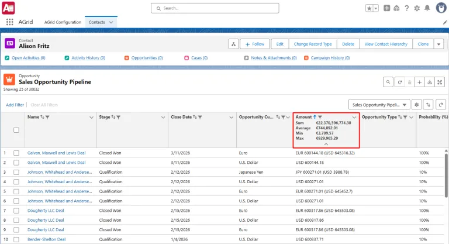Click the edit pencil in navigation bar
Screen dimensions: 449x244
pos(445,22)
